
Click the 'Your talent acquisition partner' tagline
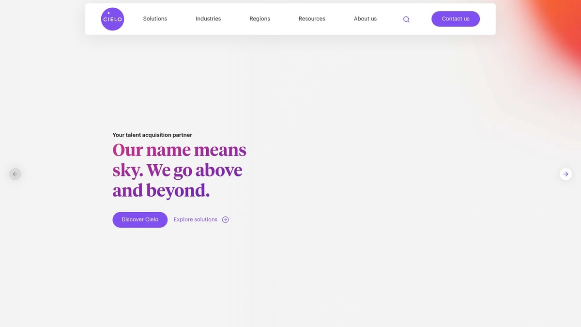coord(152,135)
